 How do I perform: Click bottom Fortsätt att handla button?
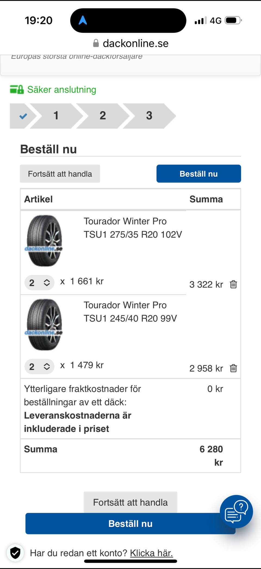tap(130, 502)
